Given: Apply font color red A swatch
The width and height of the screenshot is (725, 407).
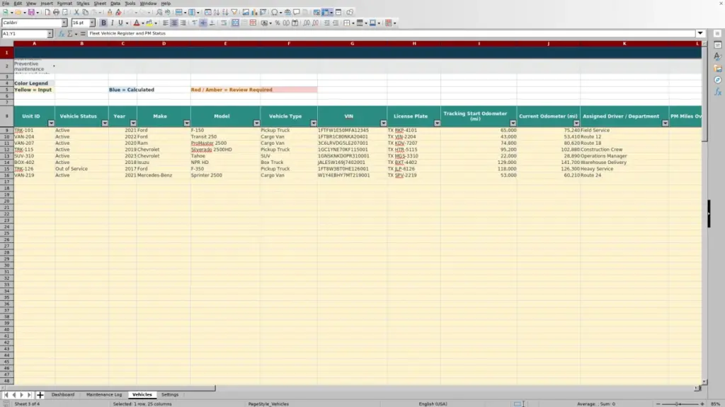Looking at the screenshot, I should click(137, 23).
